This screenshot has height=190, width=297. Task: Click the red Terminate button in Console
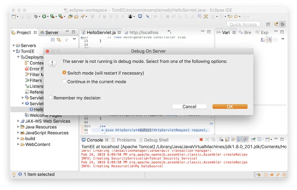click(x=201, y=139)
